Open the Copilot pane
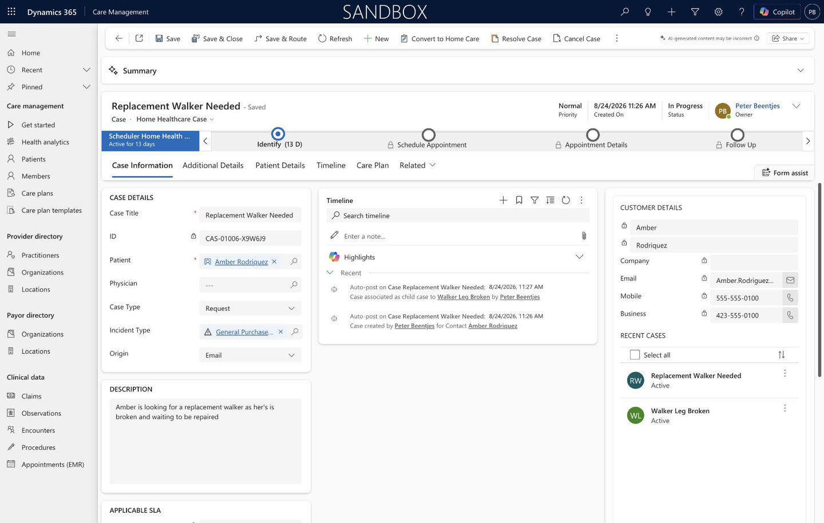 point(777,11)
